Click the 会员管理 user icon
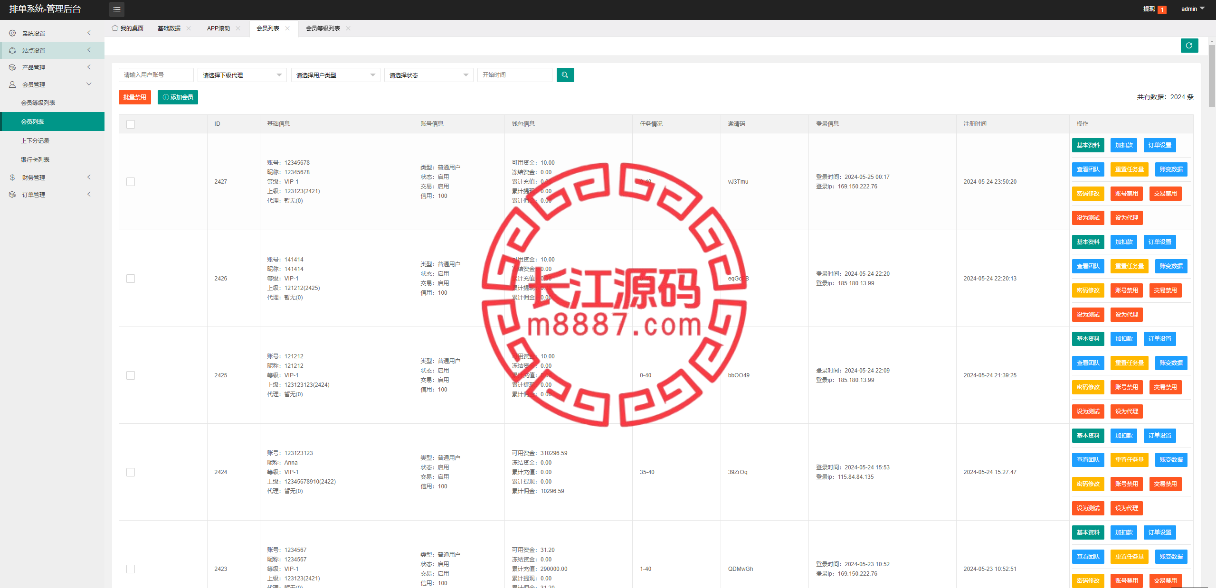The height and width of the screenshot is (588, 1216). 12,84
